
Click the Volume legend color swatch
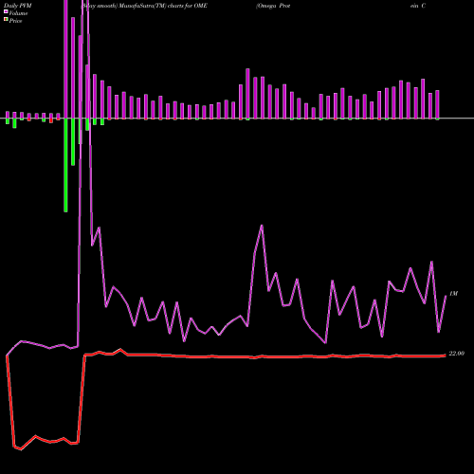6,12
